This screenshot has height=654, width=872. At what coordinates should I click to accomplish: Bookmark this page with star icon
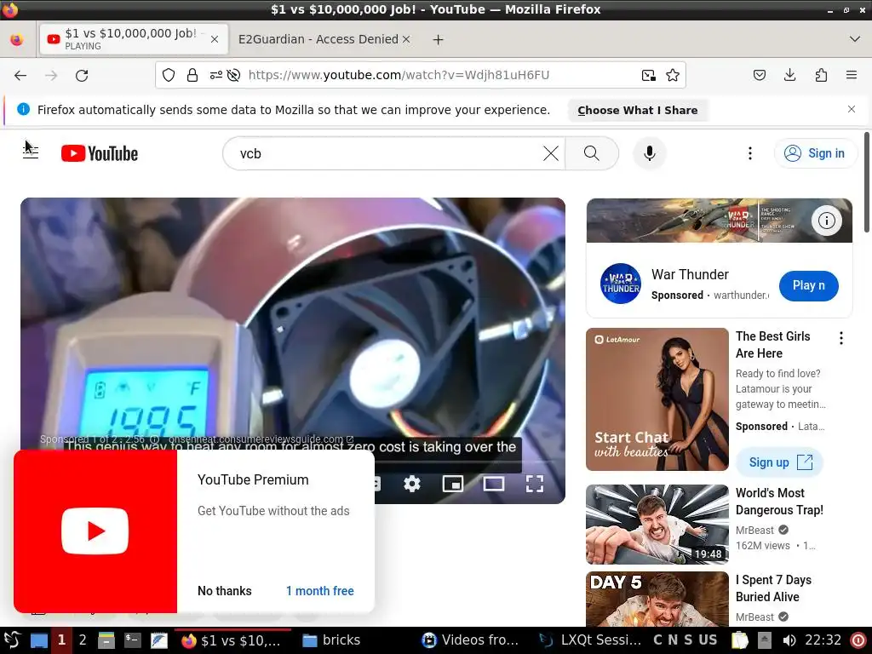(673, 75)
